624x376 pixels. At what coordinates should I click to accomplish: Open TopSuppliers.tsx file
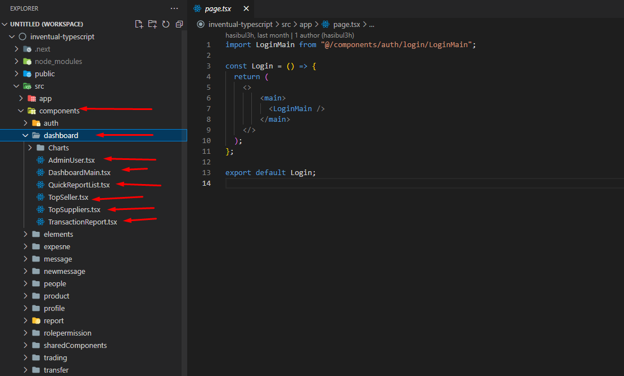(x=74, y=209)
